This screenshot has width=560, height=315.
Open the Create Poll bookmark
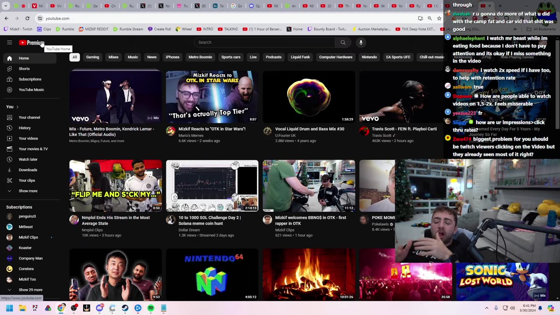pyautogui.click(x=159, y=29)
